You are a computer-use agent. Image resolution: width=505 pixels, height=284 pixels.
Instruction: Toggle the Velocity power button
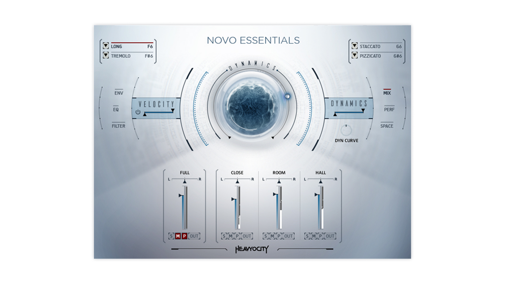pos(138,112)
